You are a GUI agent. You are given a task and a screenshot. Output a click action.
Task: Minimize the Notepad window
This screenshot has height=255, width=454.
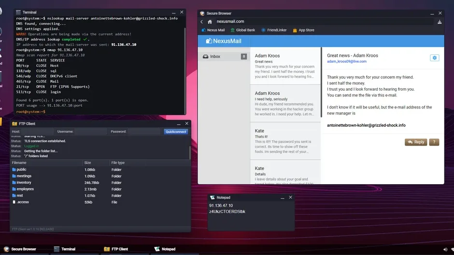point(283,198)
